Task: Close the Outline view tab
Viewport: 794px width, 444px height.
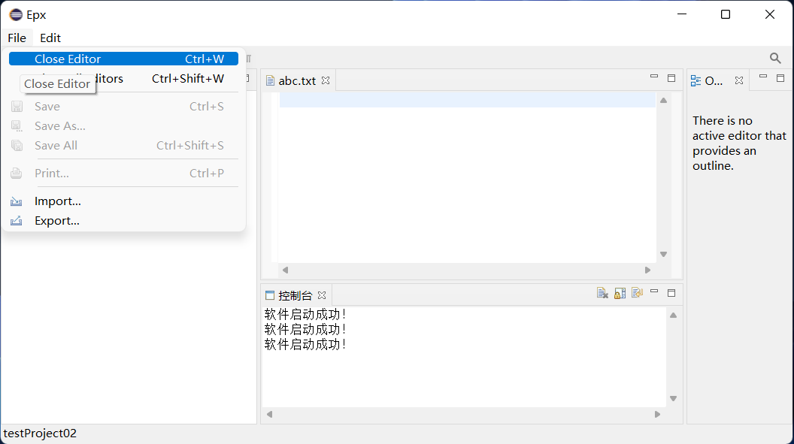Action: (739, 80)
